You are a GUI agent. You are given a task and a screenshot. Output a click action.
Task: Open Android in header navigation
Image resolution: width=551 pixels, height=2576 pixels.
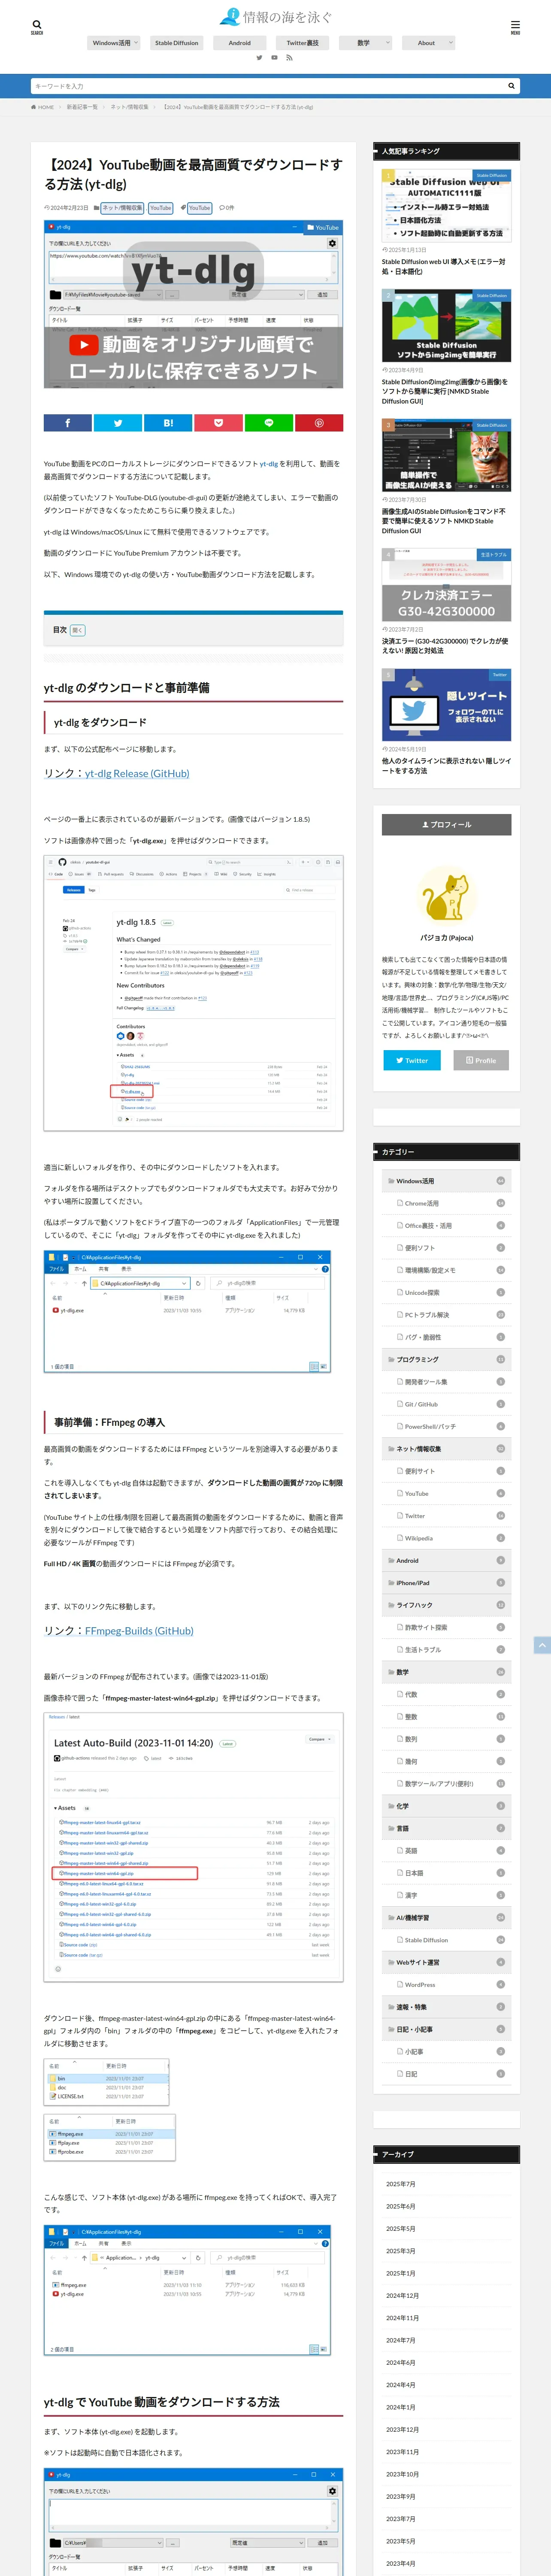[x=240, y=43]
